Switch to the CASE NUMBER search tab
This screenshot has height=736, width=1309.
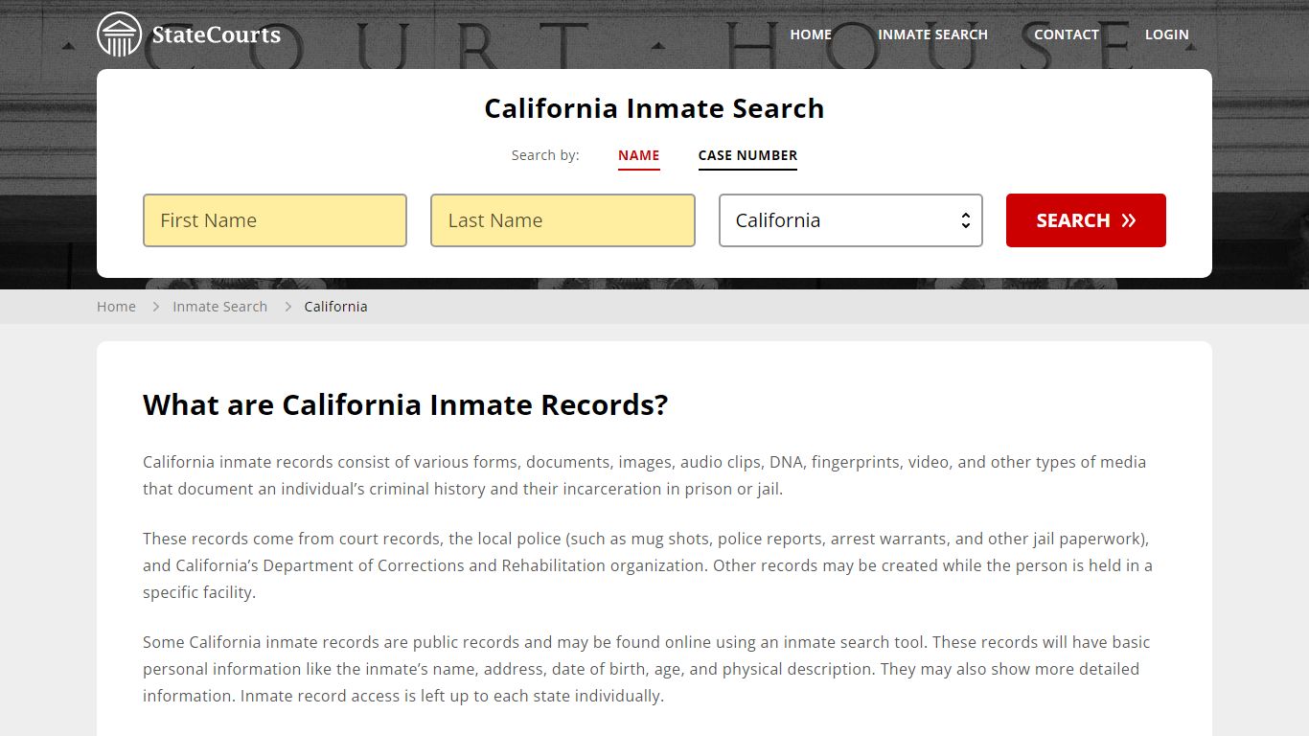747,155
